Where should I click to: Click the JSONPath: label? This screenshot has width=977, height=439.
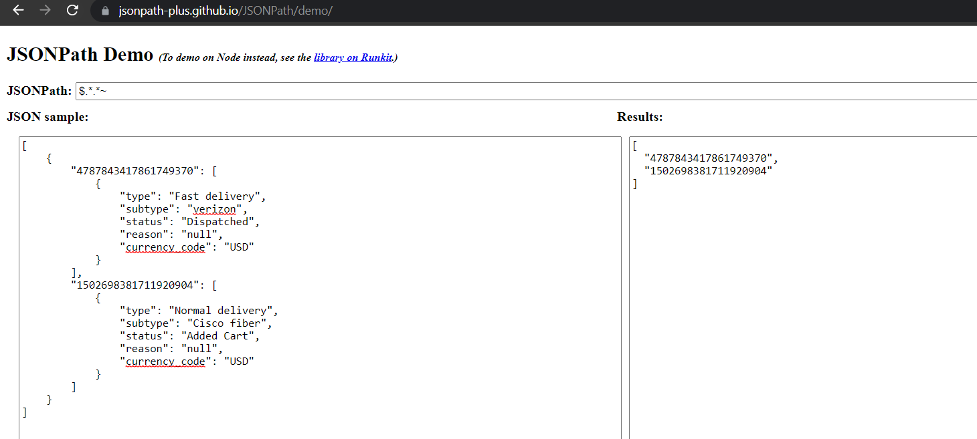coord(39,91)
